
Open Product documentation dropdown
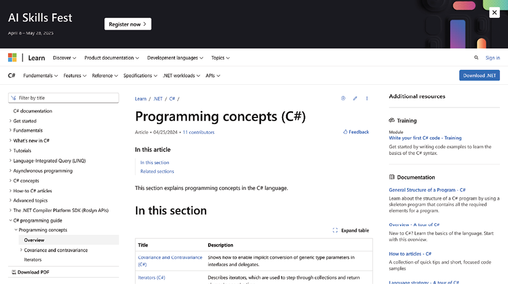click(x=112, y=58)
